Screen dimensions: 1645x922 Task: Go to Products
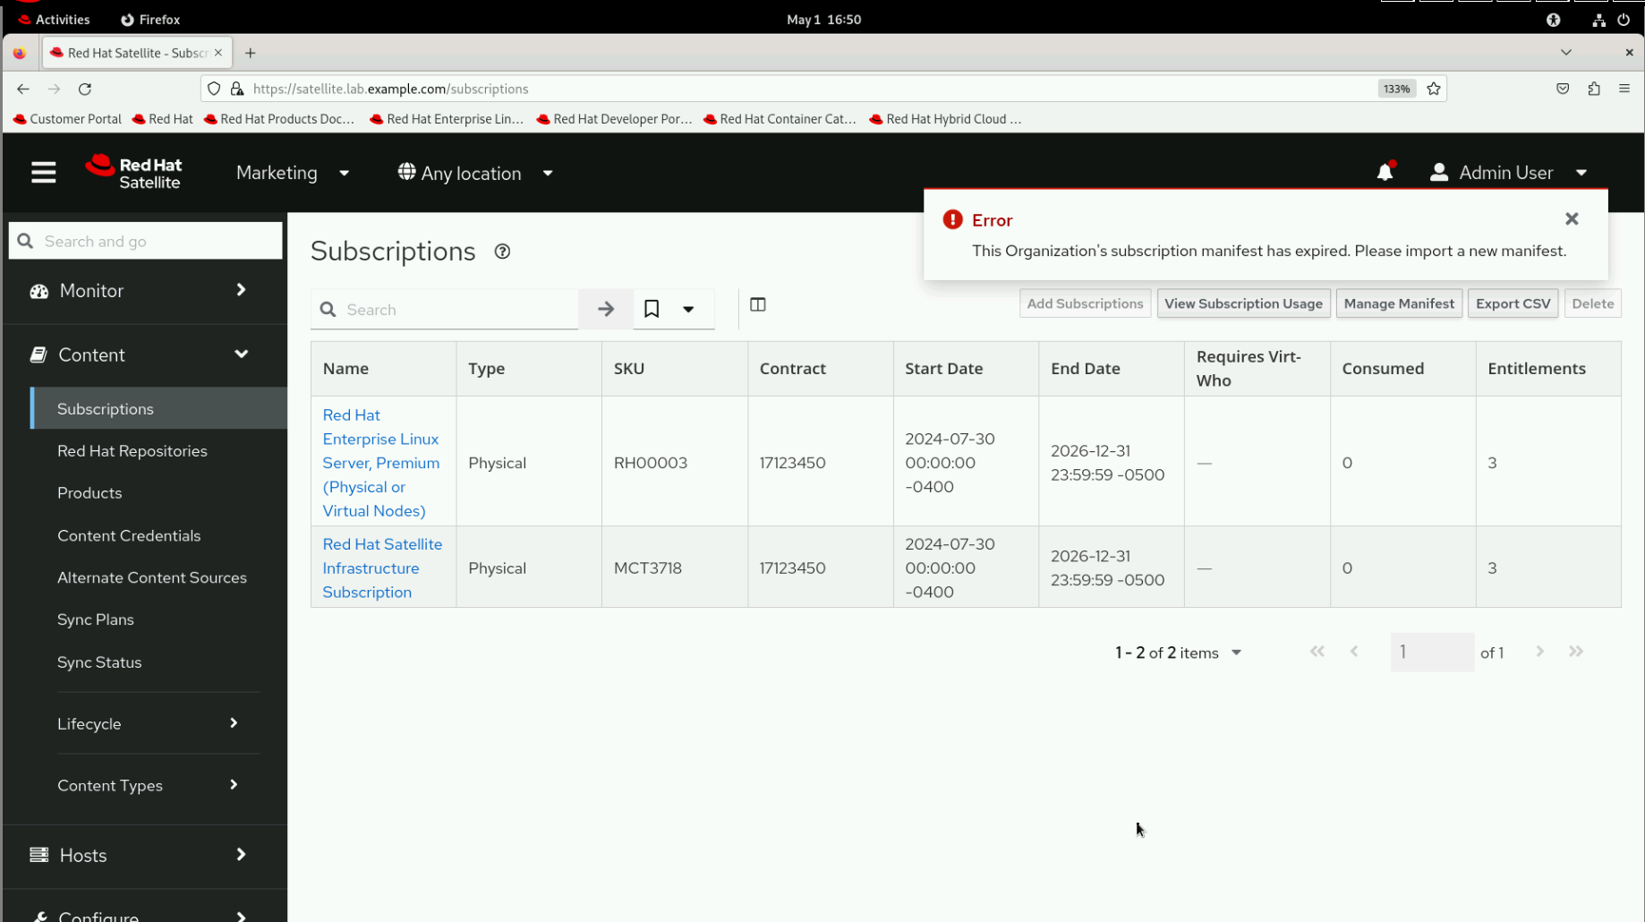click(89, 492)
